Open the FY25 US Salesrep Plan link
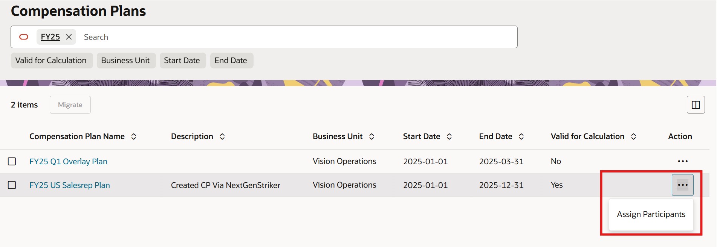Screen dimensions: 717x247 70,185
